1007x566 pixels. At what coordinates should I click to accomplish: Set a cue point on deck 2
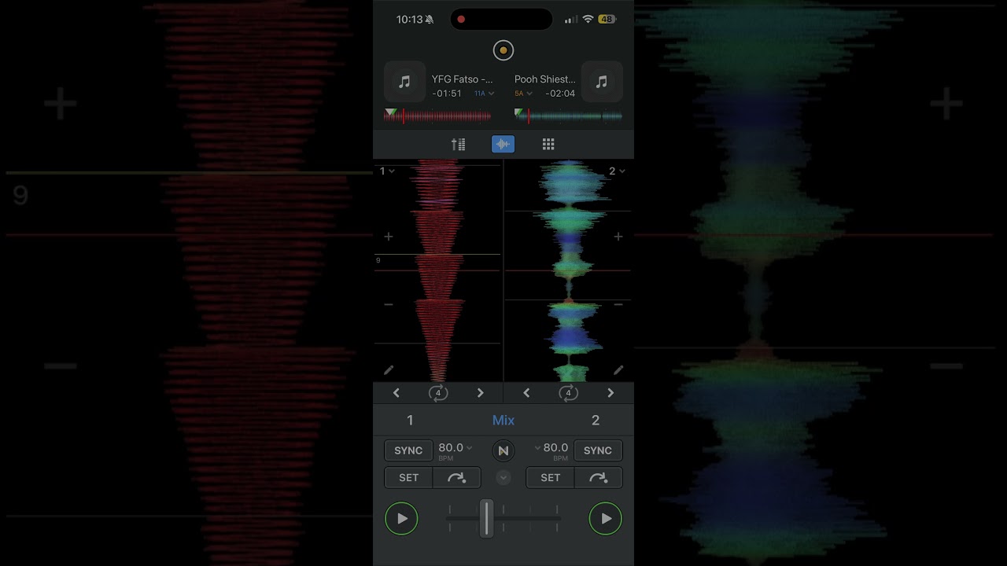[x=551, y=477]
